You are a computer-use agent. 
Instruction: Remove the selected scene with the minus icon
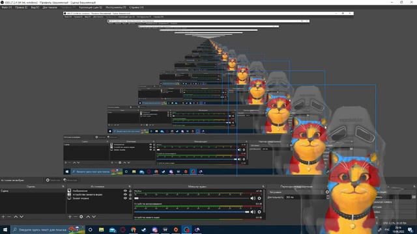9,216
